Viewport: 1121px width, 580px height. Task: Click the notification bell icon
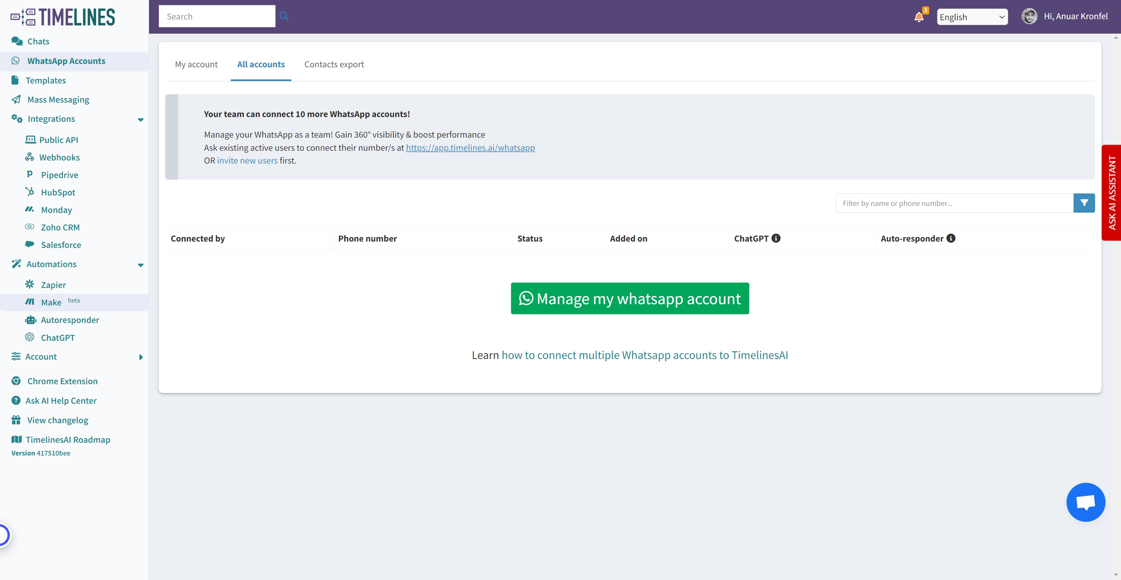click(x=919, y=17)
